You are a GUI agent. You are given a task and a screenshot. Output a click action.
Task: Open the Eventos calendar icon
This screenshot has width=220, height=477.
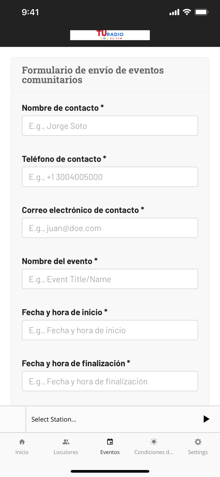[x=110, y=442]
